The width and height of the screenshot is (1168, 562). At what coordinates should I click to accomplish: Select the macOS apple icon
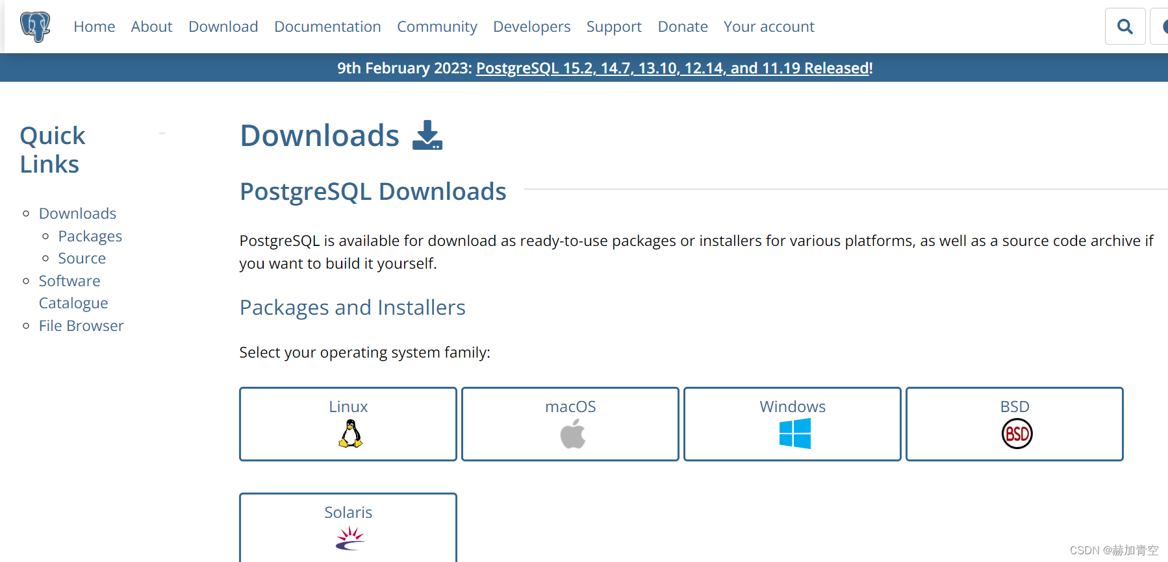pyautogui.click(x=572, y=434)
